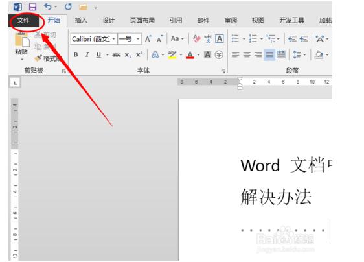Click the Line Spacing icon
The image size is (364, 262).
pyautogui.click(x=297, y=54)
